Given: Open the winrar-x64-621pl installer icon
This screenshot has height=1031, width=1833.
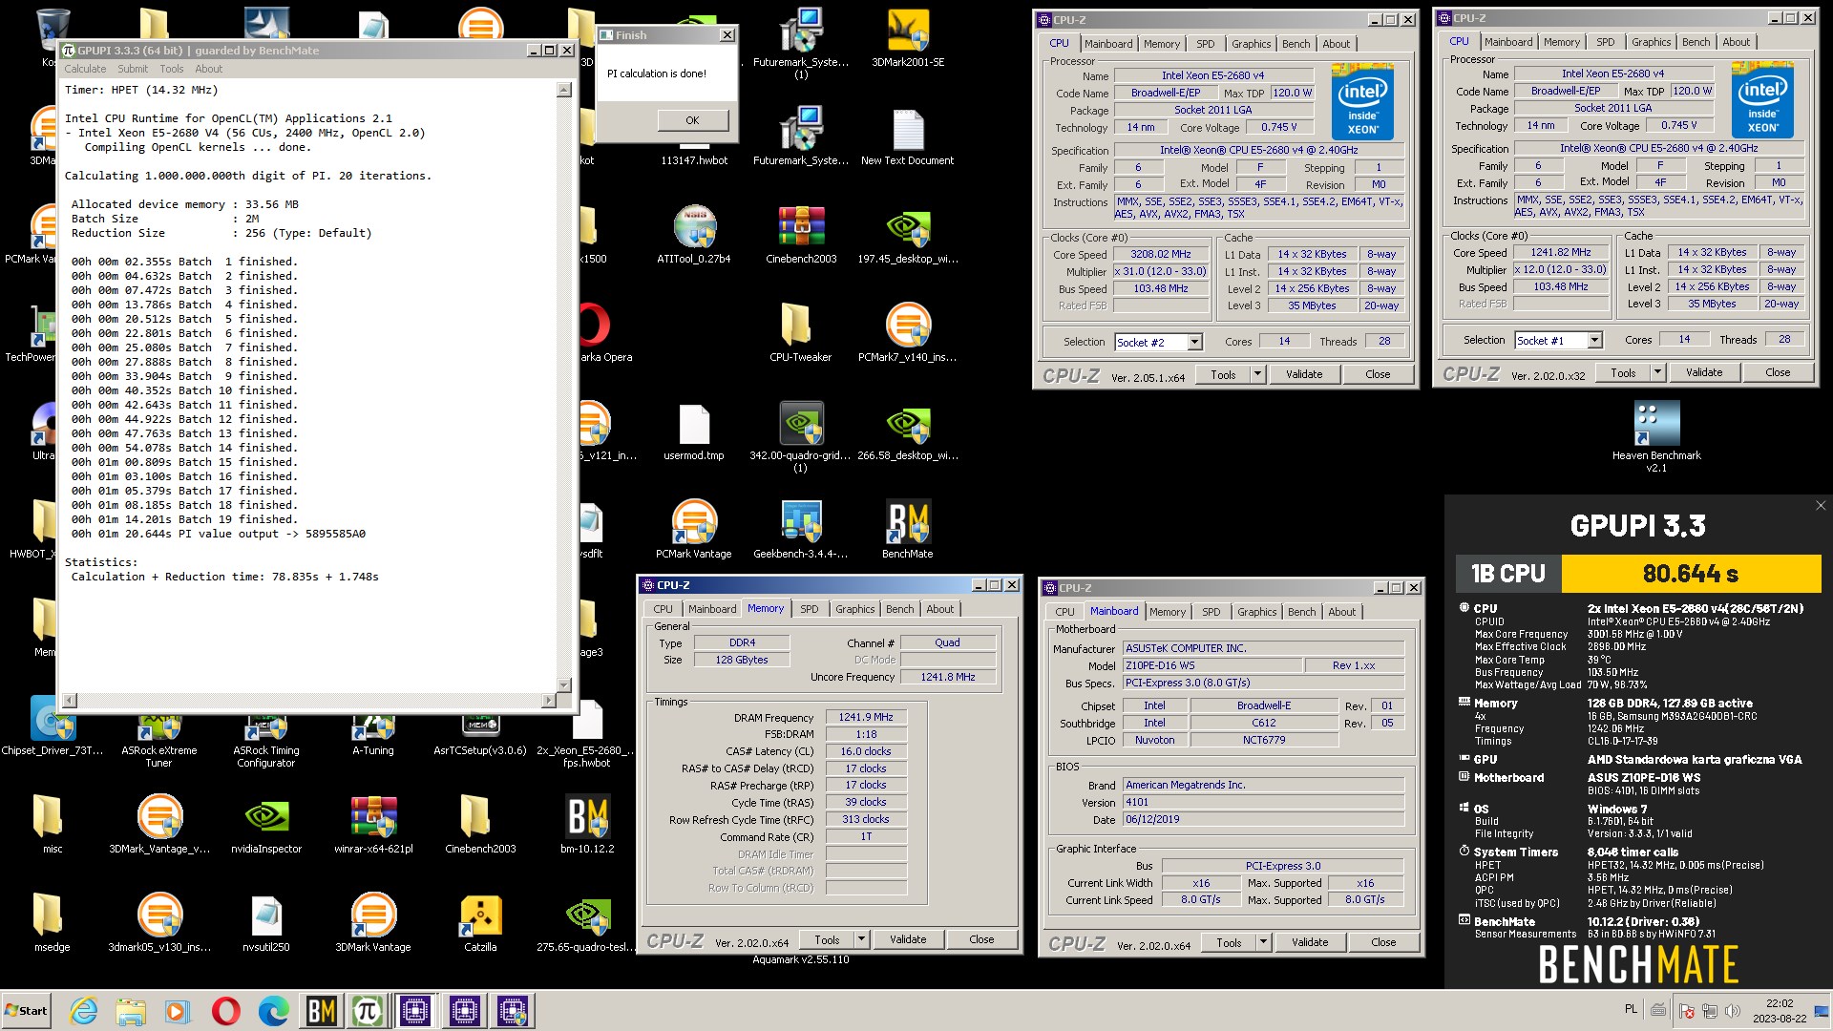Looking at the screenshot, I should 373,824.
